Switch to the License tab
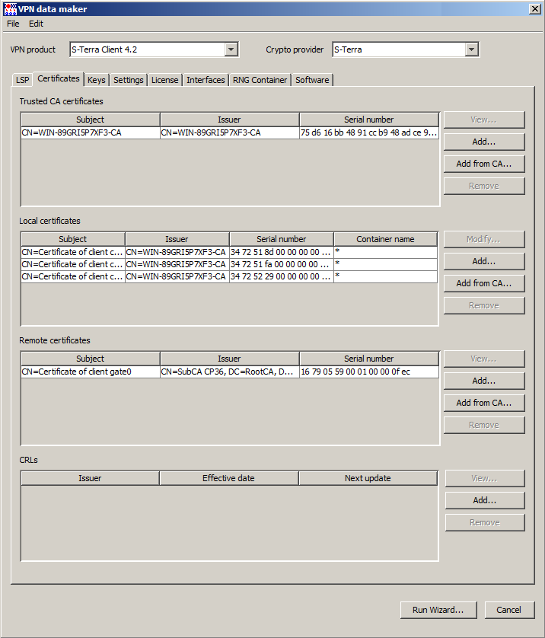Viewport: 545px width, 638px height. [x=164, y=80]
